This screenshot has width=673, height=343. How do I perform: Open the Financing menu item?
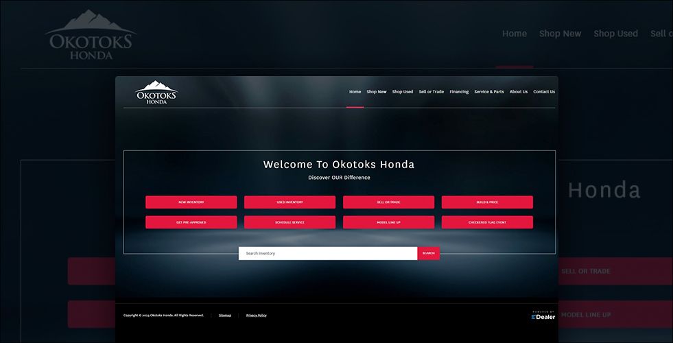[459, 92]
